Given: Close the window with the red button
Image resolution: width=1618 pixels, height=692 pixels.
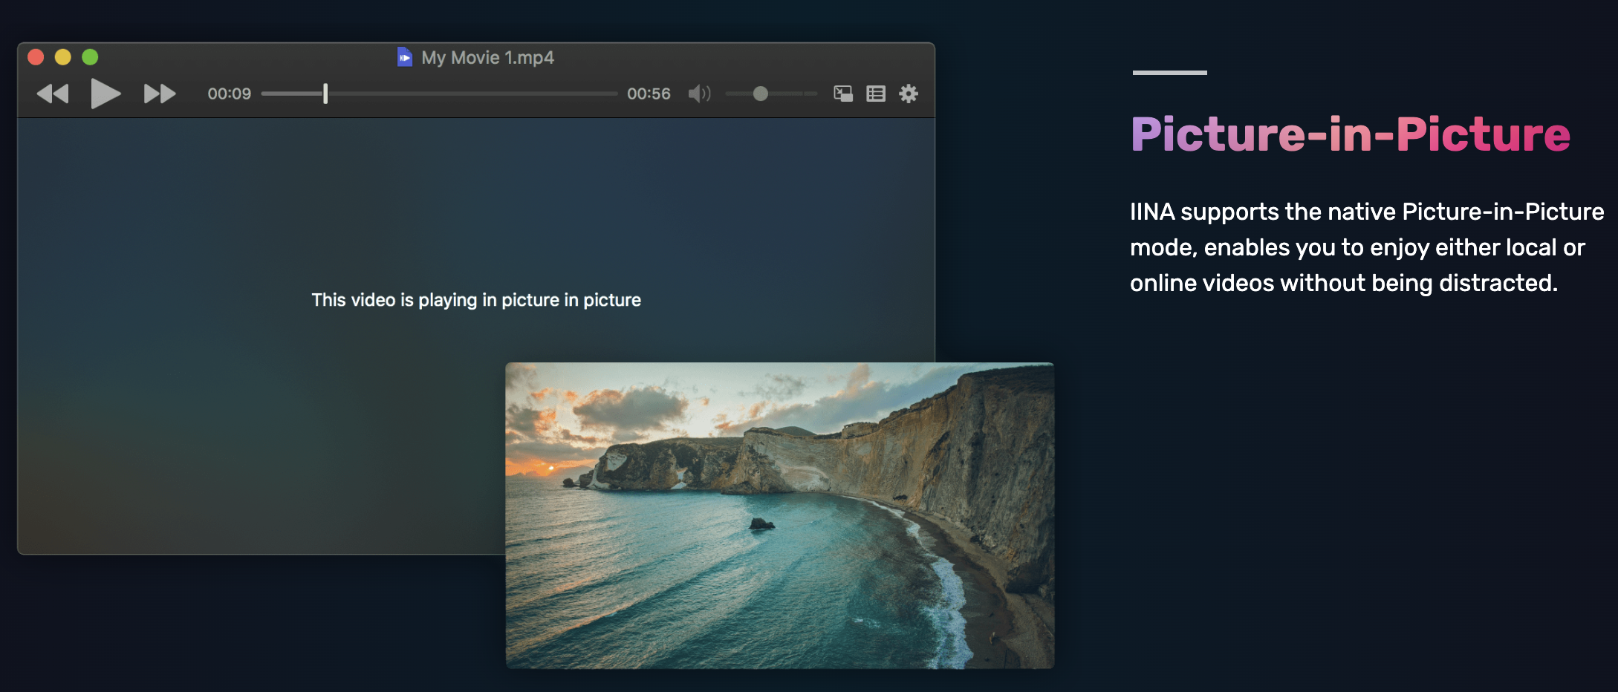Looking at the screenshot, I should [x=36, y=57].
